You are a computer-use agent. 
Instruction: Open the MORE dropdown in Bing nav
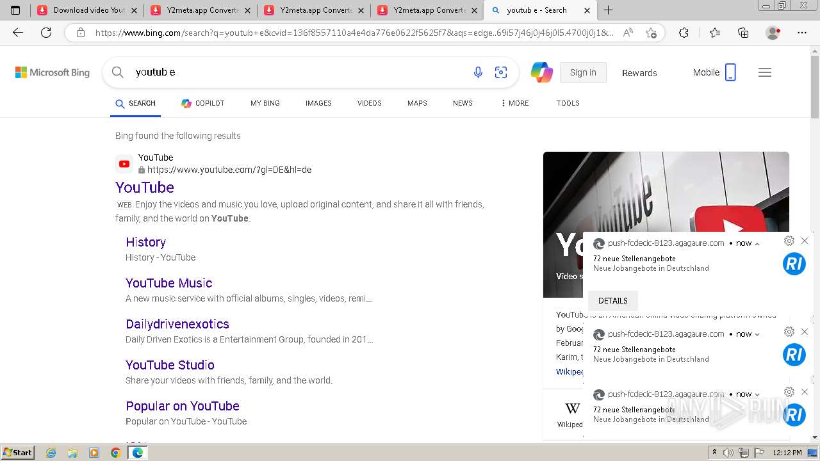coord(515,103)
